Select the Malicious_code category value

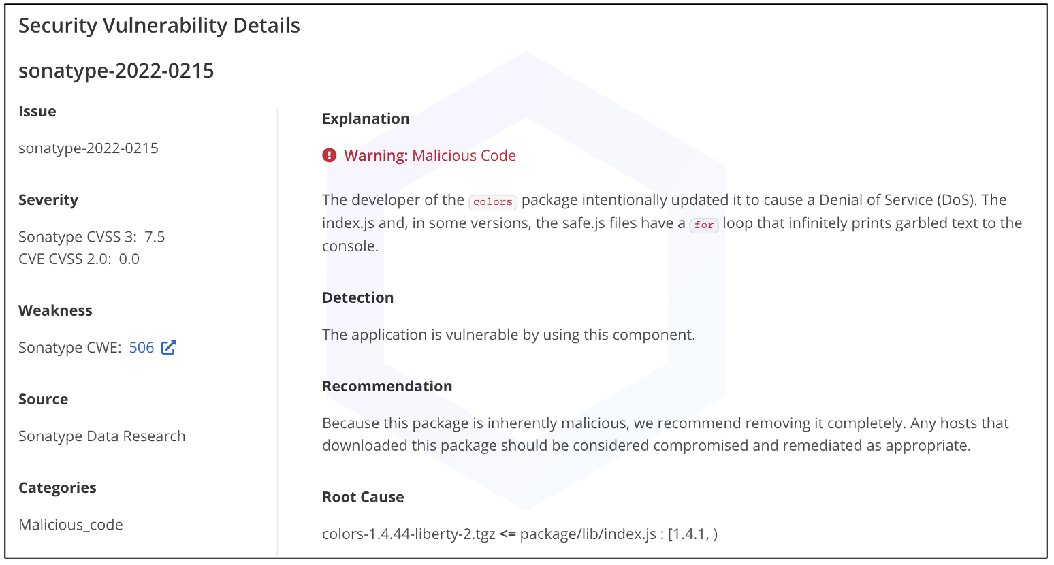pyautogui.click(x=71, y=525)
